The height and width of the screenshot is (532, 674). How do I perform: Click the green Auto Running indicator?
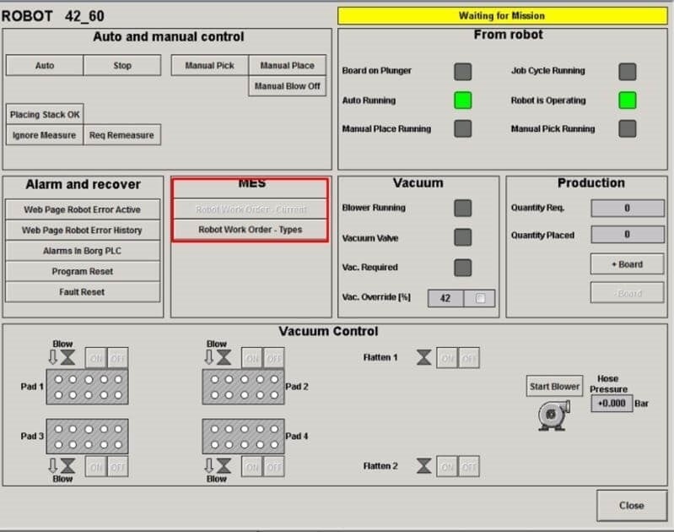coord(462,100)
